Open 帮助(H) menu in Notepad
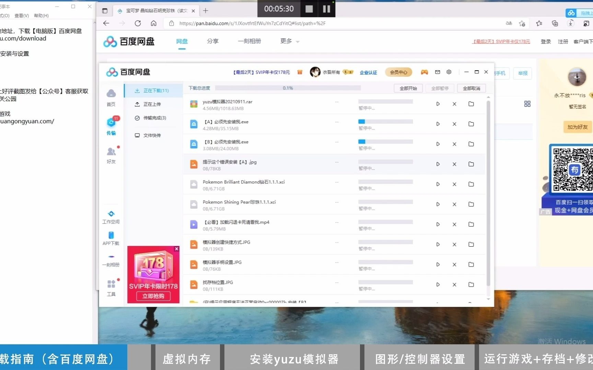Viewport: 593px width, 370px height. [x=41, y=15]
